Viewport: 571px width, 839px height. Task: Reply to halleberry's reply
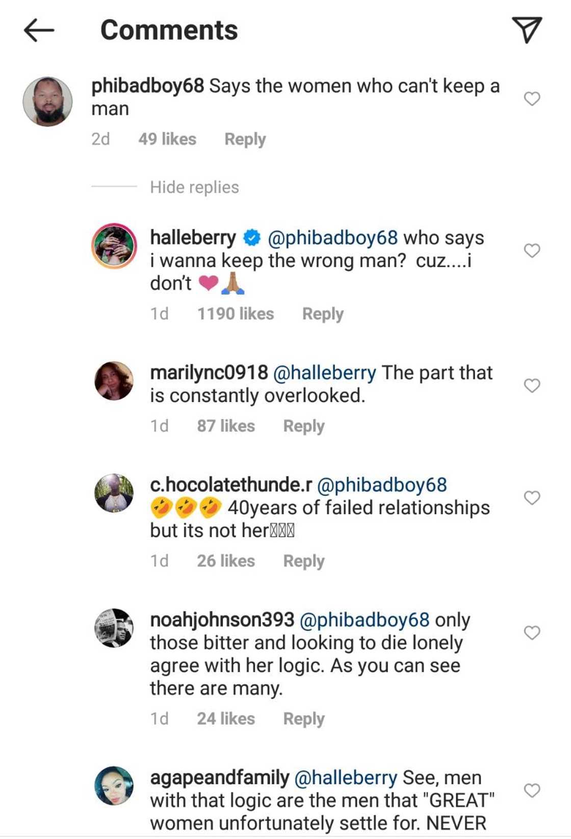(x=322, y=313)
